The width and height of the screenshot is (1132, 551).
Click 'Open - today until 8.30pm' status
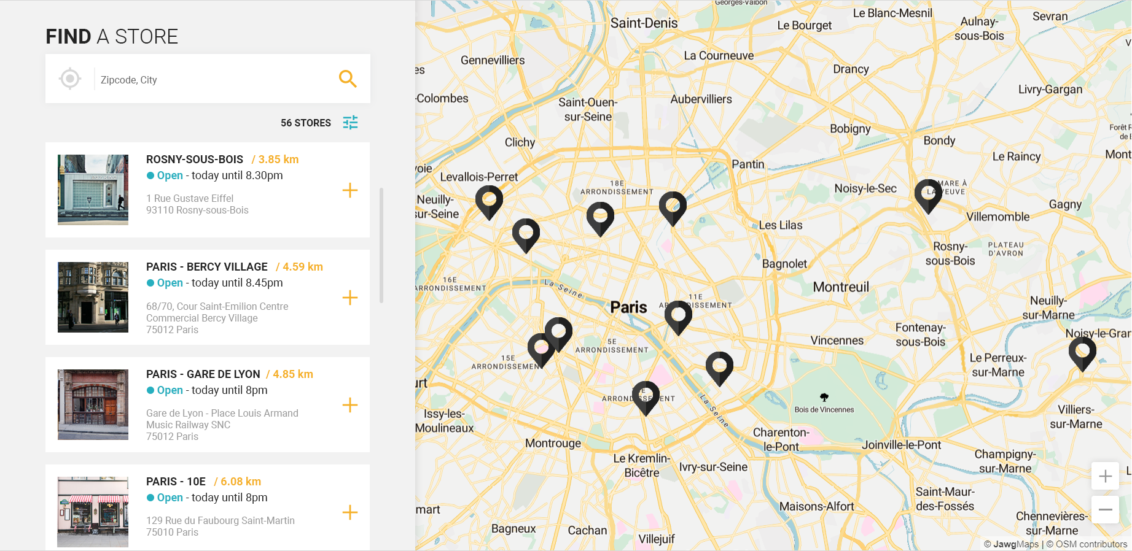coord(214,175)
